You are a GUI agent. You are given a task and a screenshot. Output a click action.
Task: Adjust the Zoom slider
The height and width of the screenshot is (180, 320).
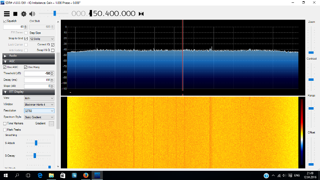(311, 52)
